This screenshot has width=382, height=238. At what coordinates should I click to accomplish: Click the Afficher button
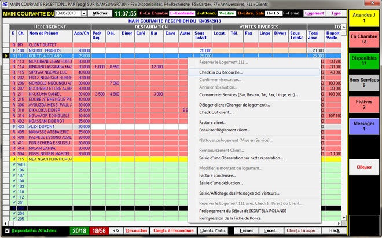click(x=100, y=13)
